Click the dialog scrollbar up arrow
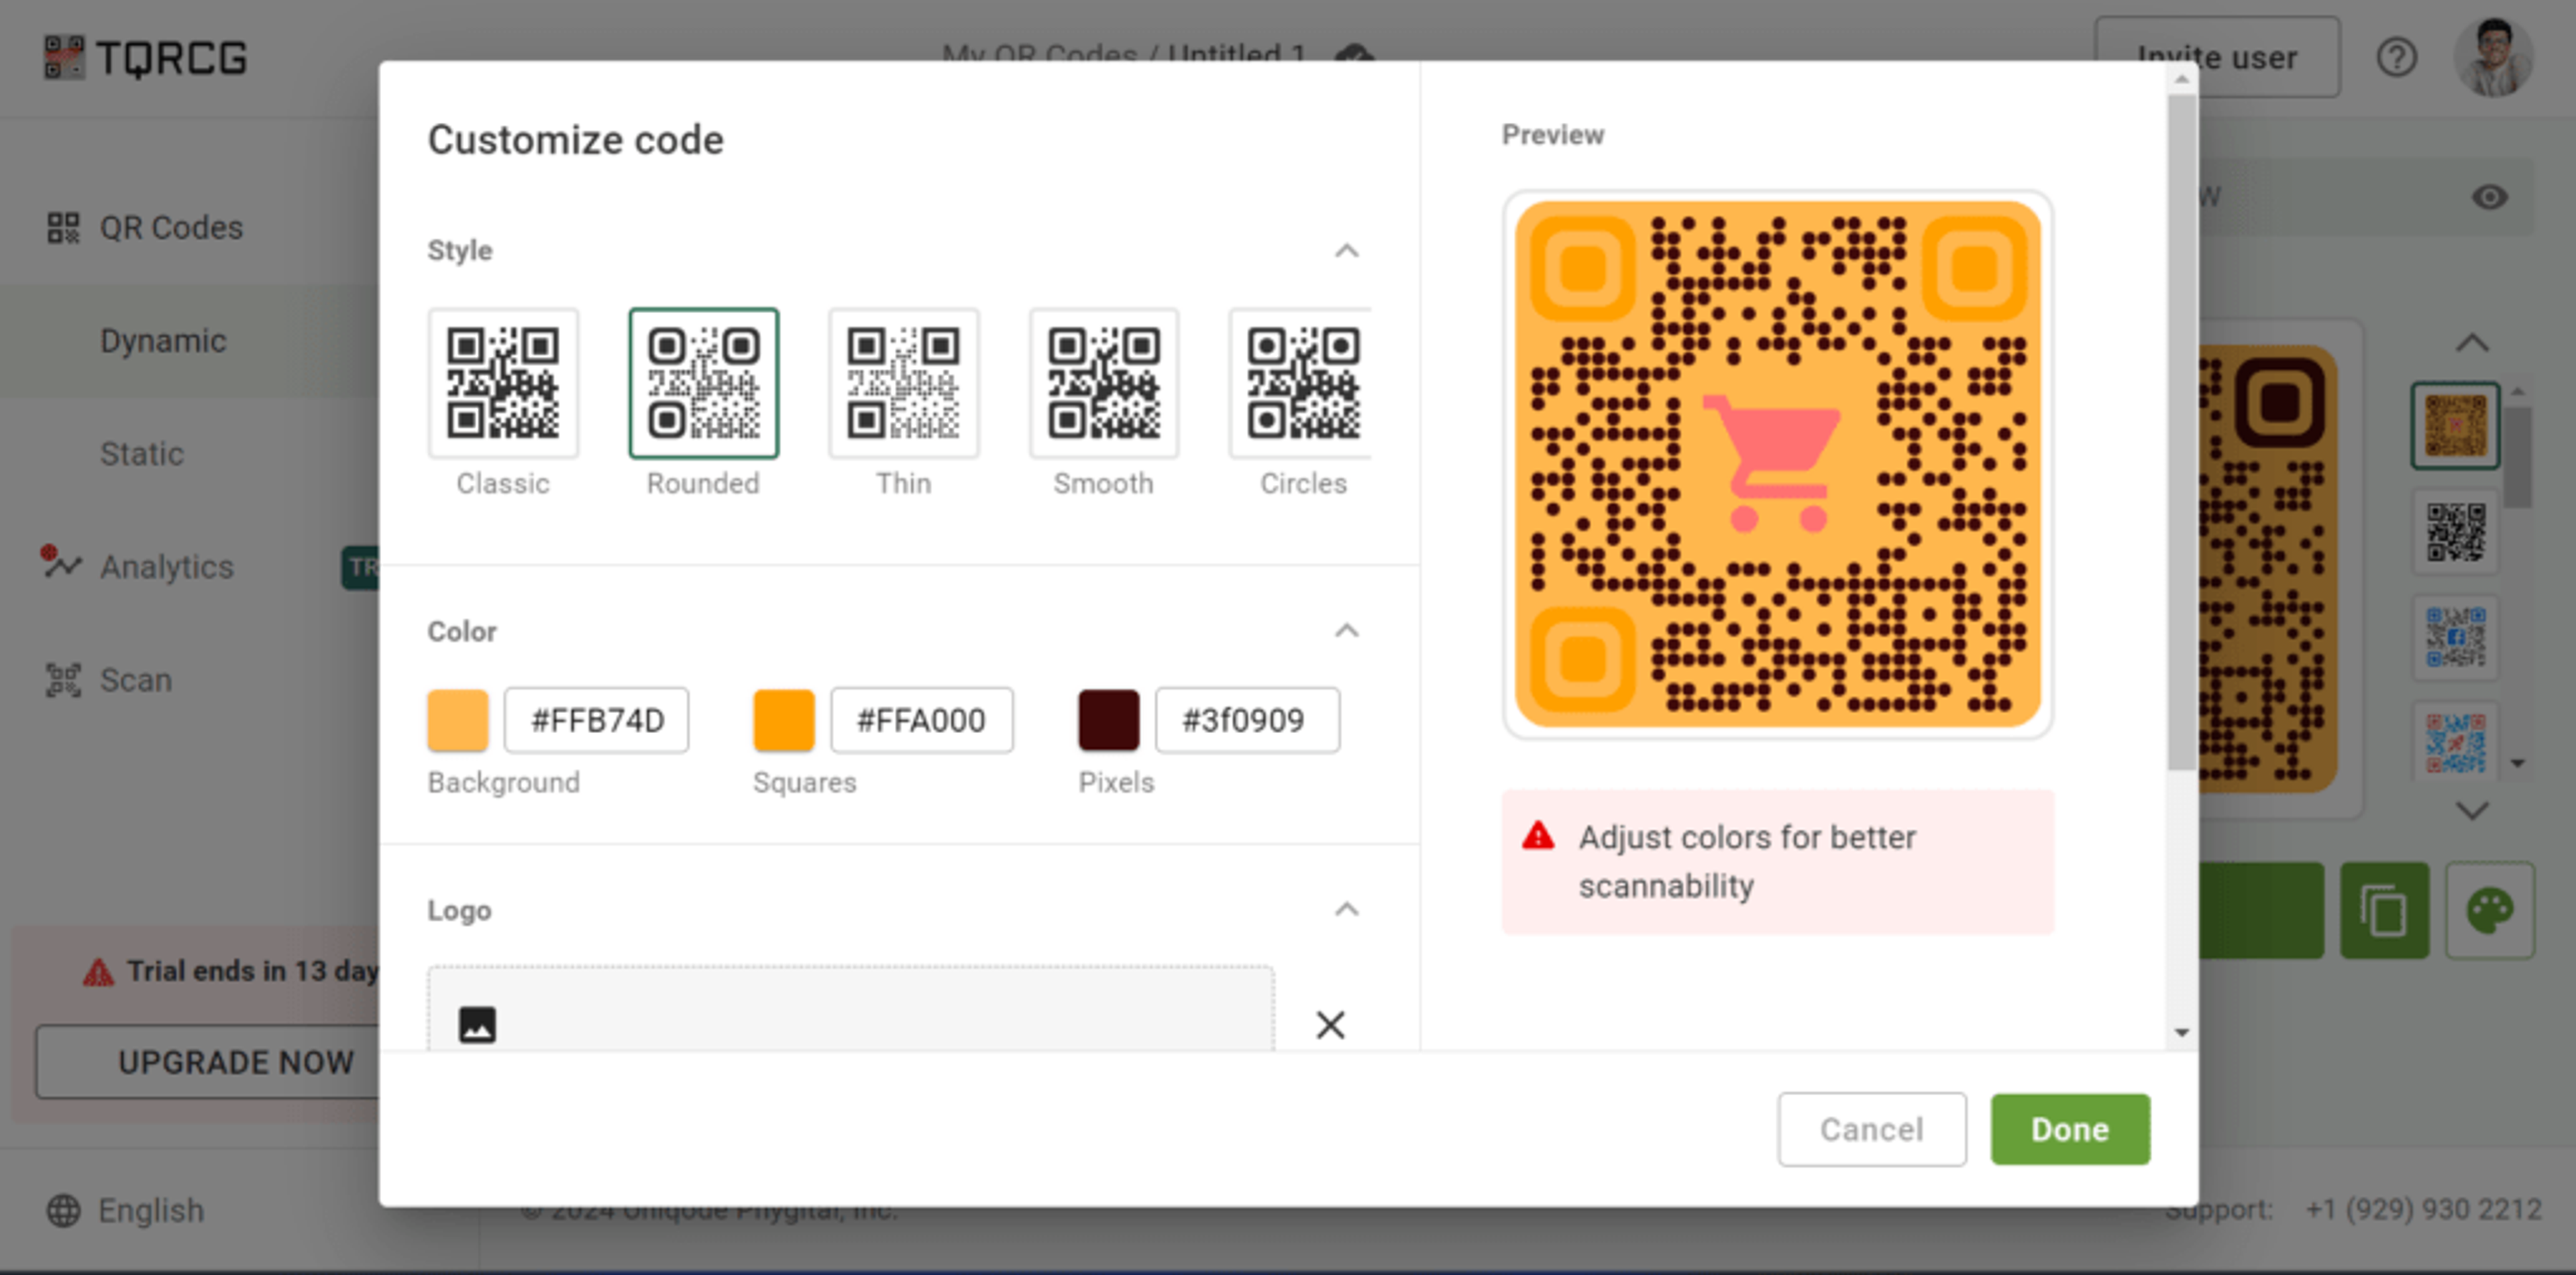 click(2182, 79)
